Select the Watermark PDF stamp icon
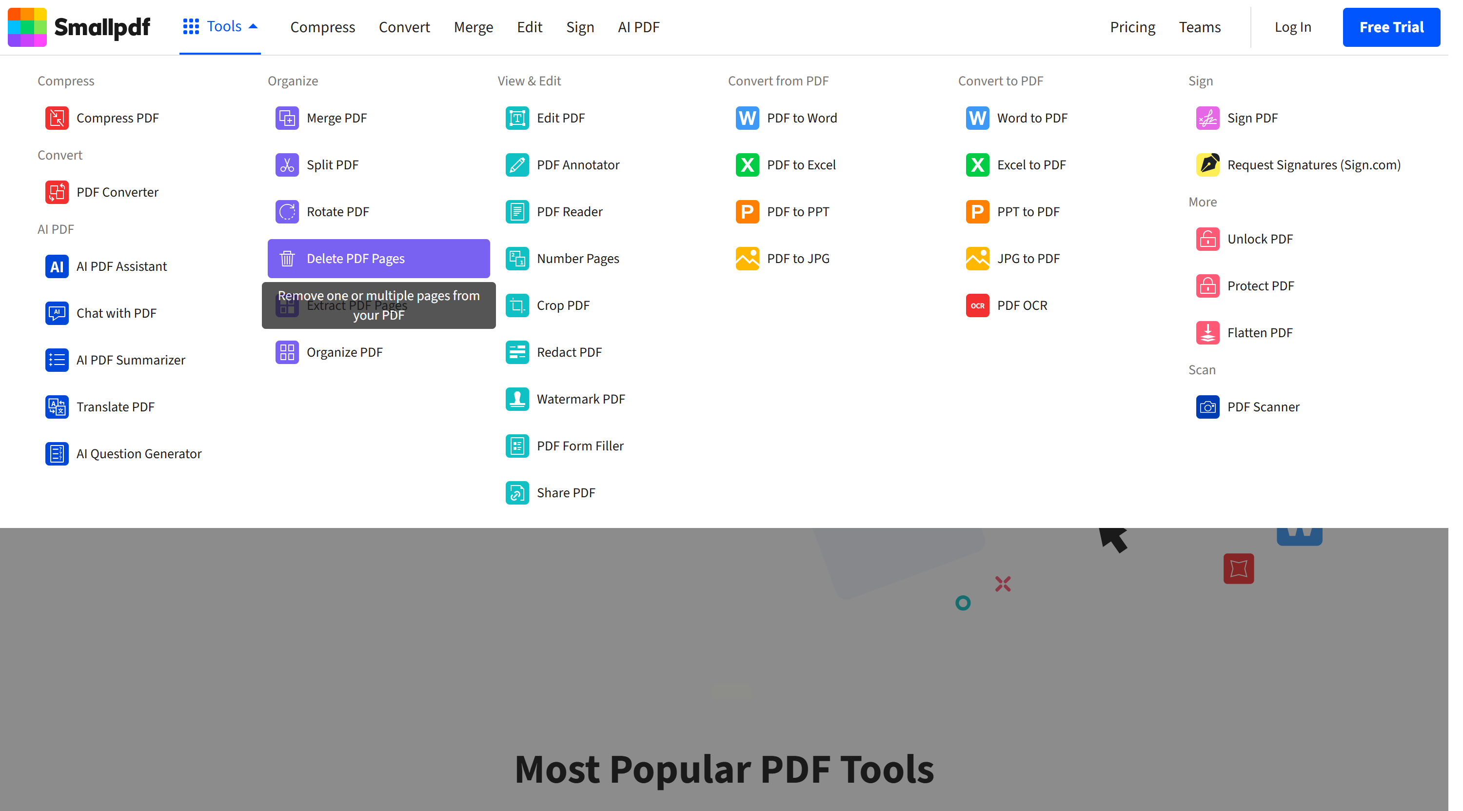 pyautogui.click(x=517, y=399)
